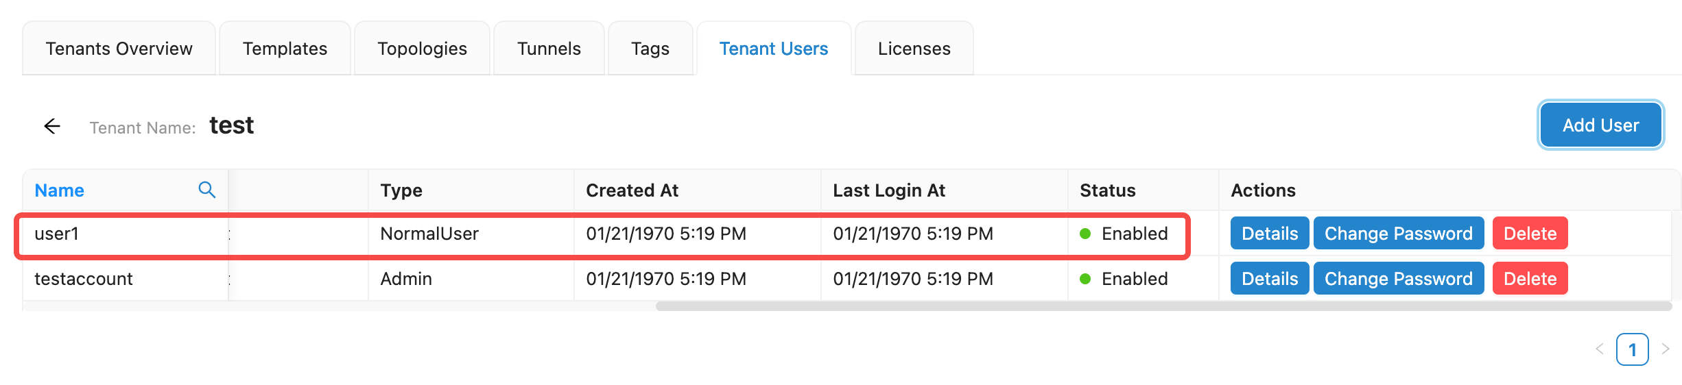Delete the user1 account
This screenshot has height=385, width=1682.
(1530, 234)
